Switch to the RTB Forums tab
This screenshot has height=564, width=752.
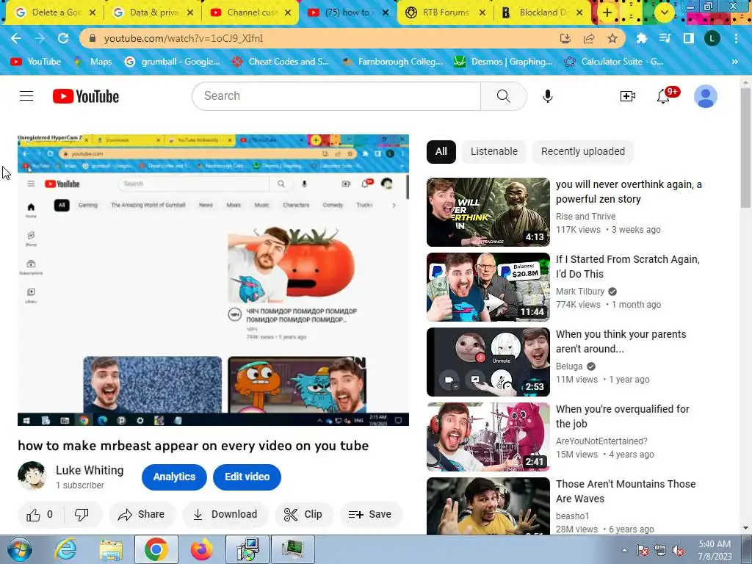[x=444, y=13]
